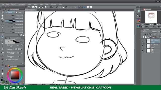The image size is (161, 90).
Task: Click arrow next to Hardness squares
Action: click(22, 49)
